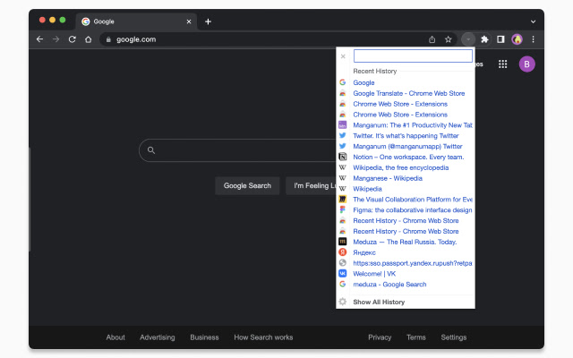The height and width of the screenshot is (358, 573).
Task: Open How Search works footer link
Action: 263,337
